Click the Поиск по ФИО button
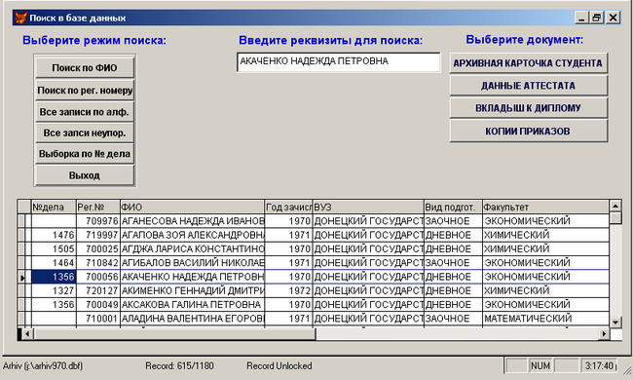The height and width of the screenshot is (380, 633). click(85, 68)
